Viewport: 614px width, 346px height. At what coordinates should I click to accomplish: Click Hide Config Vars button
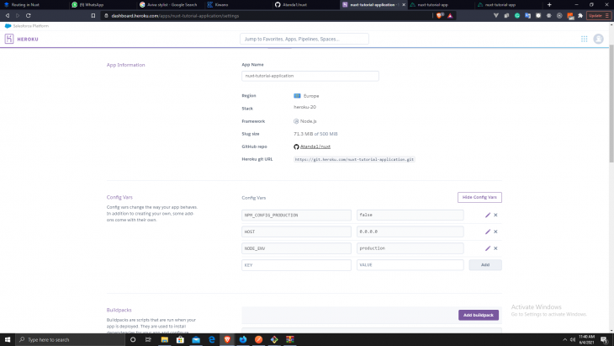pos(479,197)
